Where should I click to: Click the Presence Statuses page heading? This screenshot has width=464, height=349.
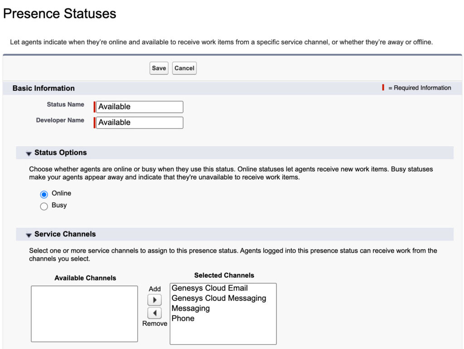(x=59, y=14)
